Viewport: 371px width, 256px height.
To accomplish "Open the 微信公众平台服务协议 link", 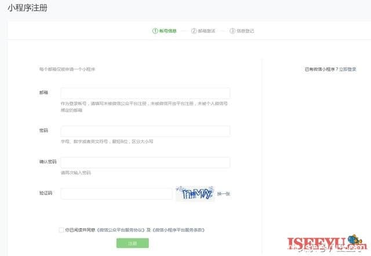I will 121,230.
